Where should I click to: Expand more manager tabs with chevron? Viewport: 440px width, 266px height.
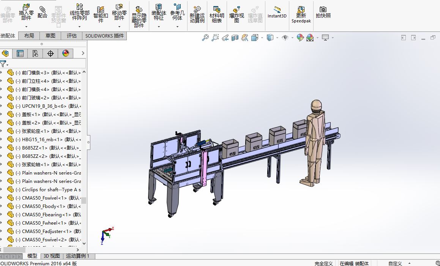tap(83, 53)
